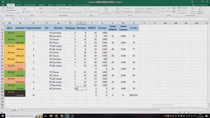Confirm entry with checkmark icon
Image resolution: width=210 pixels, height=118 pixels.
[21, 19]
